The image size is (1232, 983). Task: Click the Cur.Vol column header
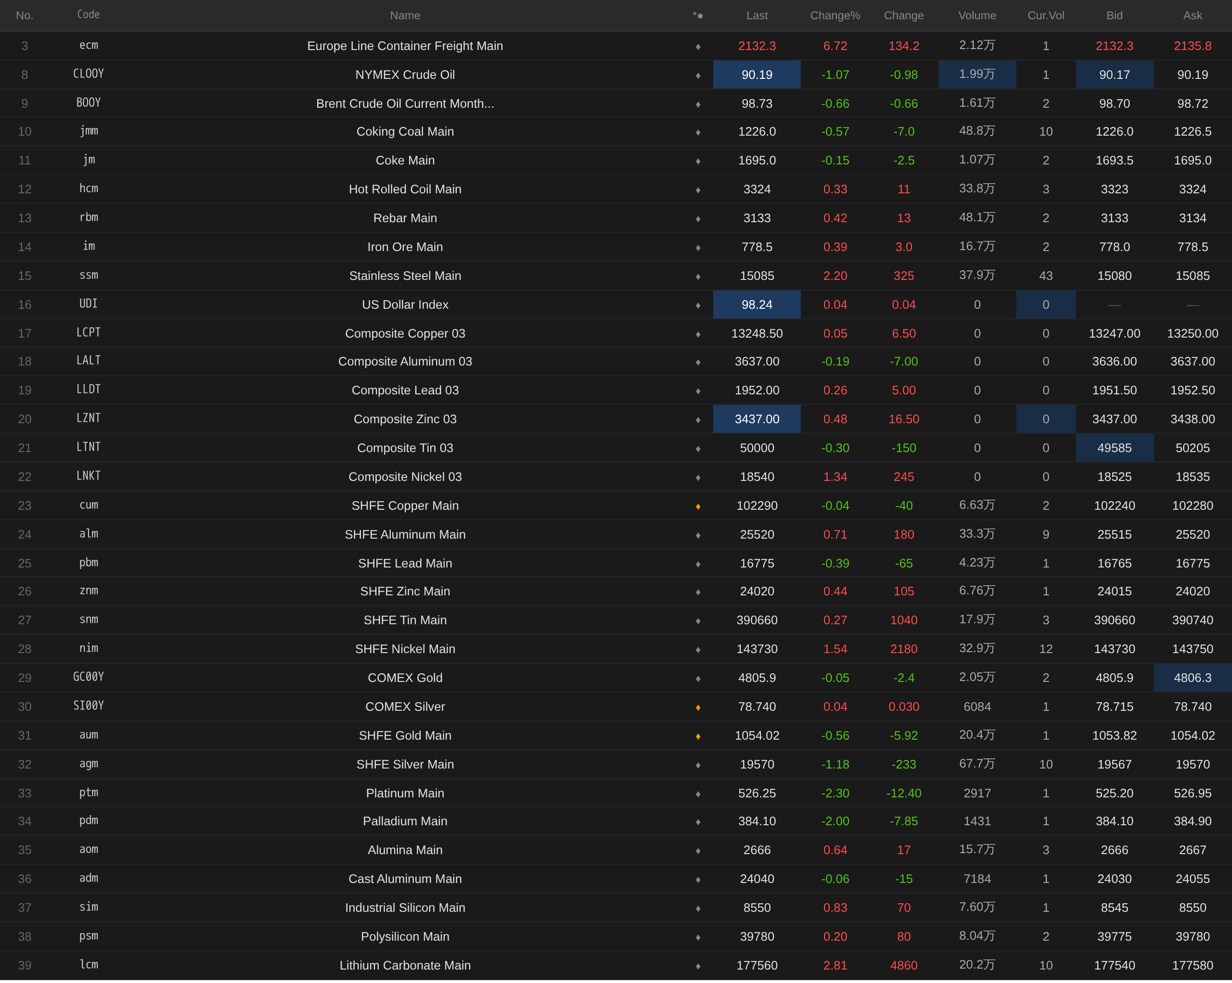pyautogui.click(x=1045, y=15)
